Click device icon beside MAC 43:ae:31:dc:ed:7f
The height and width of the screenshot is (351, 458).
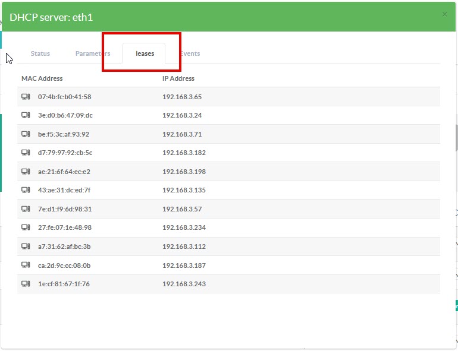(26, 190)
